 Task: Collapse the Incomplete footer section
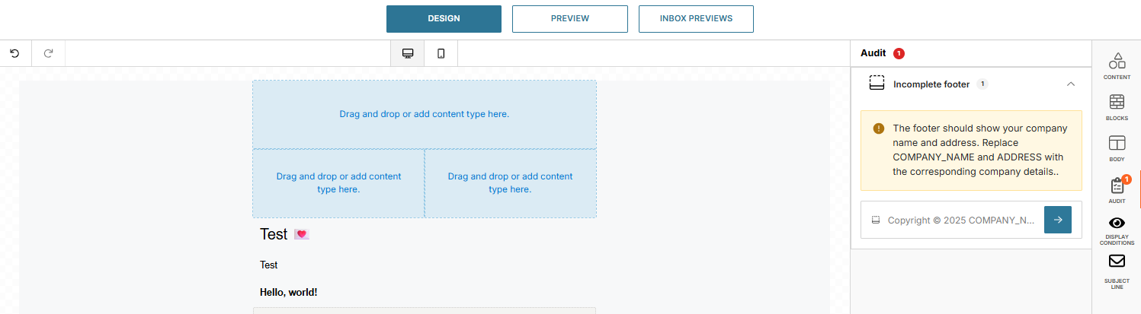1071,84
